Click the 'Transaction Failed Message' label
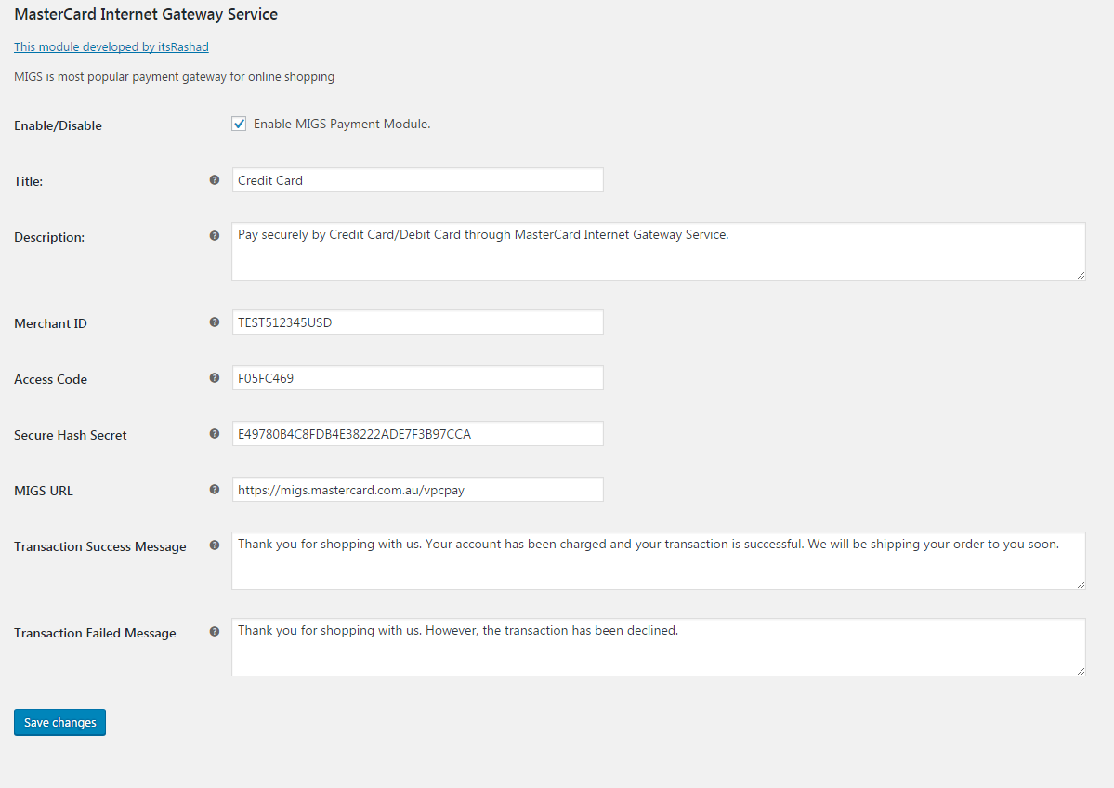The height and width of the screenshot is (788, 1114). (95, 633)
